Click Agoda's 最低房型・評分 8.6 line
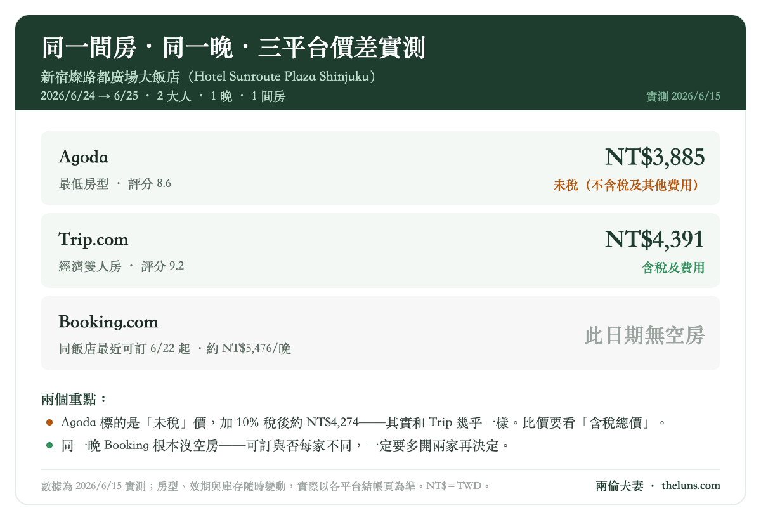Viewport: 761px width, 520px height. tap(115, 184)
